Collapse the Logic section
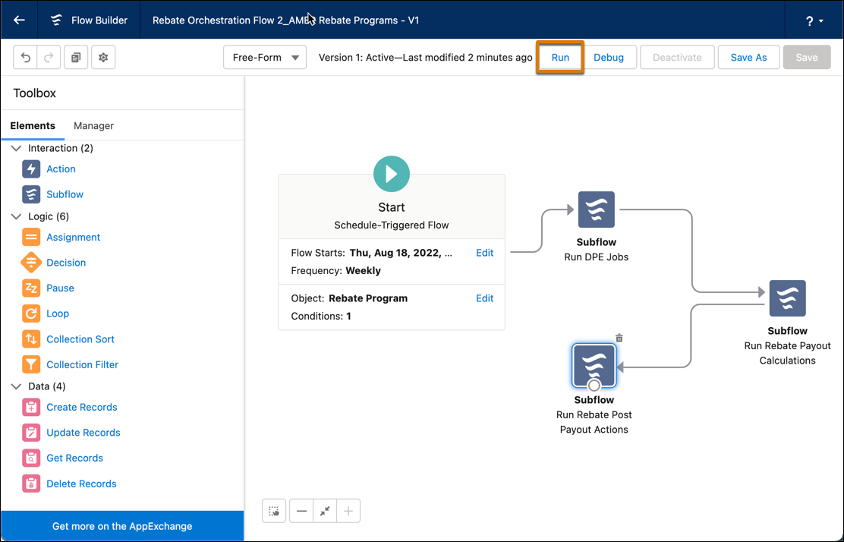844x542 pixels. pos(16,216)
